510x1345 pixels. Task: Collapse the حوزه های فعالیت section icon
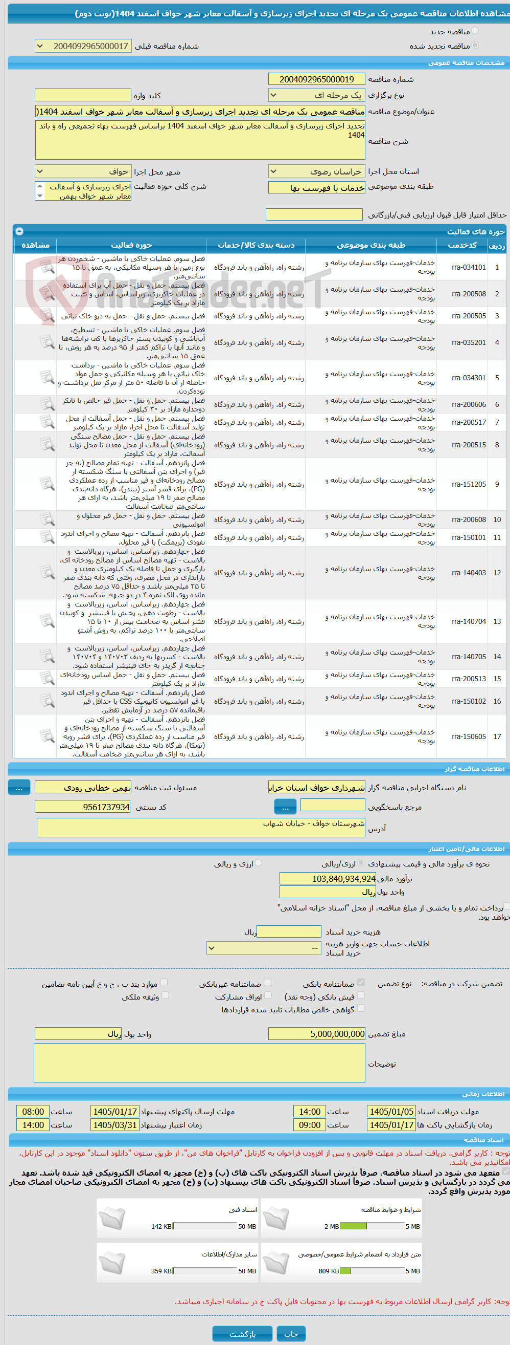(19, 231)
